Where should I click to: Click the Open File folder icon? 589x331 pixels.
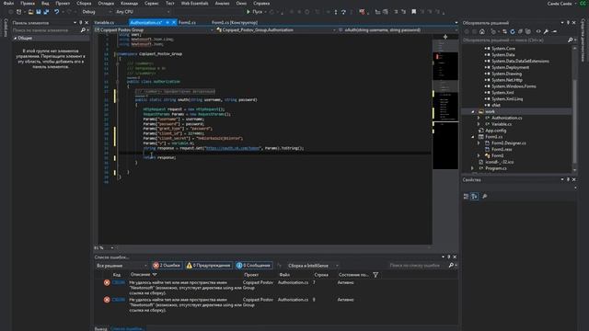click(30, 12)
